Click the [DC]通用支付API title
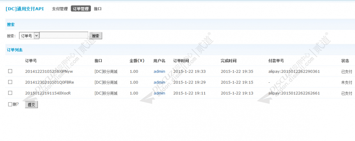Screen dimensions: 355x141 click(25, 9)
